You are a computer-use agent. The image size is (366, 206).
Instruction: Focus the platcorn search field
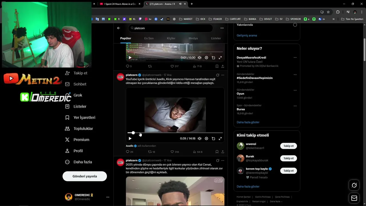(x=171, y=28)
